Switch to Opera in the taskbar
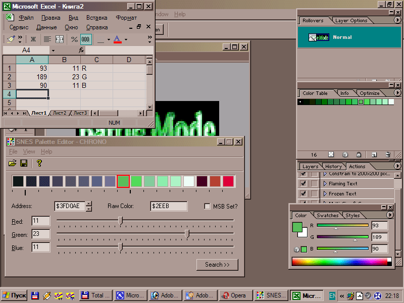 (235, 295)
